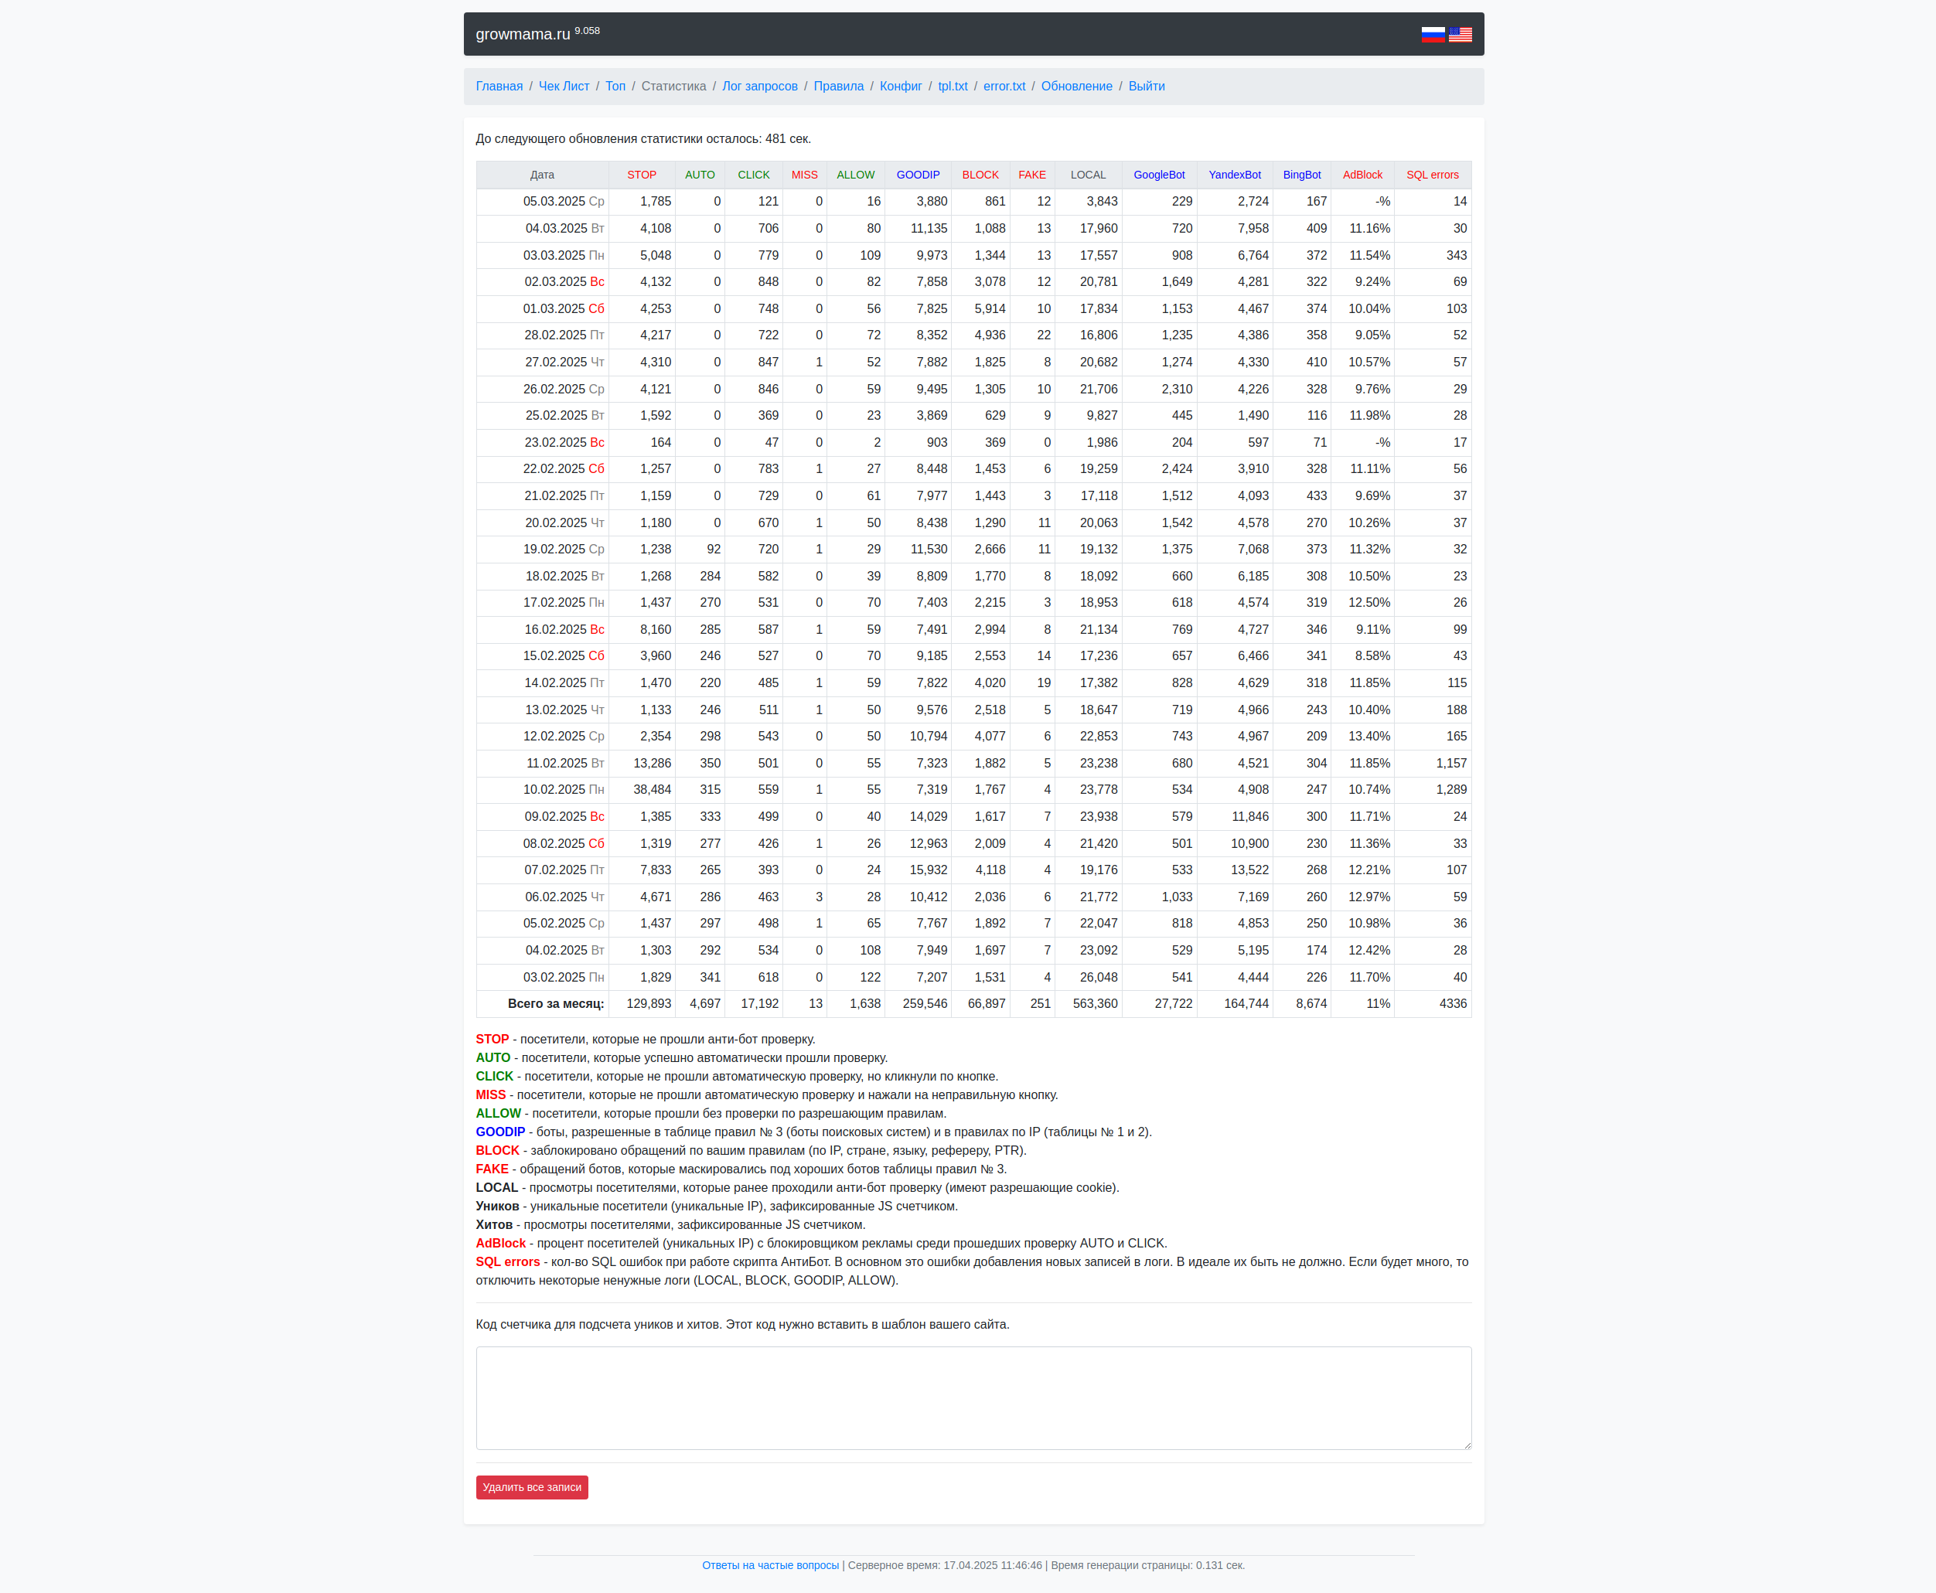Click the SQL errors column header
Image resolution: width=1936 pixels, height=1593 pixels.
(1431, 175)
